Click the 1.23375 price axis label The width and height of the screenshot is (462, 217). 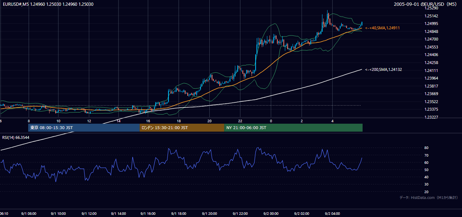431,110
